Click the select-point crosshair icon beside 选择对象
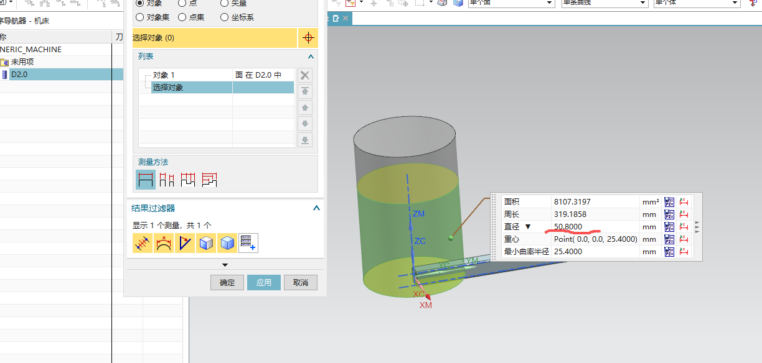This screenshot has height=363, width=762. [x=308, y=38]
